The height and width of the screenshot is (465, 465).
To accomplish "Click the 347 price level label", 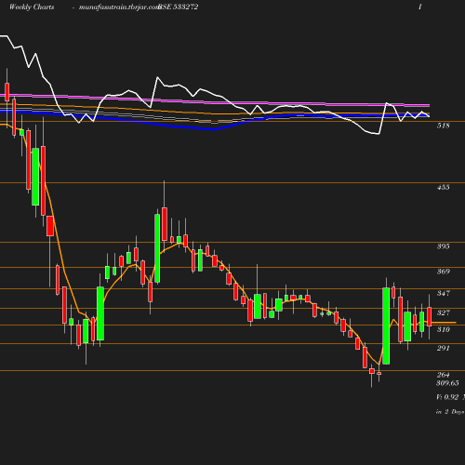I will click(443, 293).
